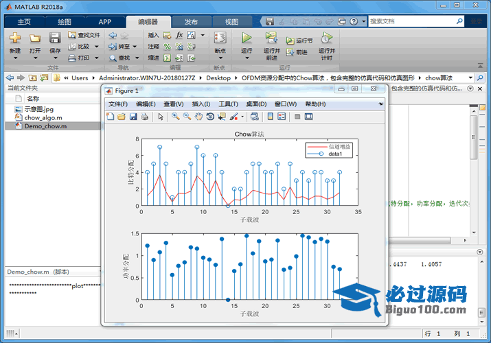Viewport: 491px width, 343px height.
Task: Open the address bar path dropdown
Action: [470, 78]
